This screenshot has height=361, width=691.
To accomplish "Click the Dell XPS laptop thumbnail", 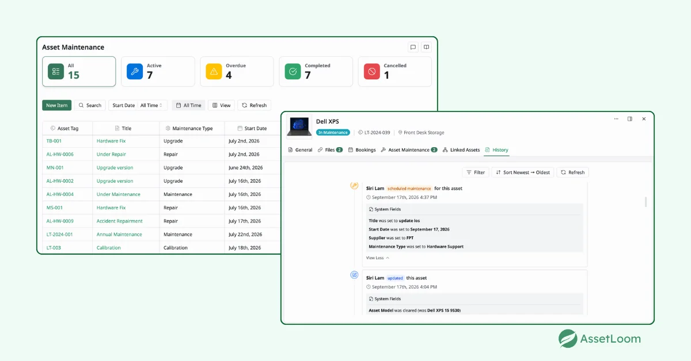I will click(299, 126).
